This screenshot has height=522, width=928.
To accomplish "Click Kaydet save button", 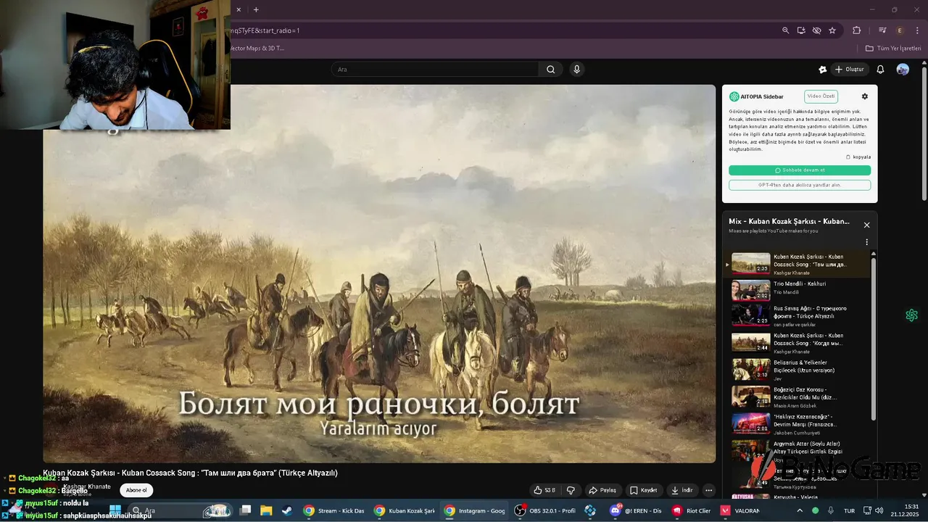I will pos(643,490).
